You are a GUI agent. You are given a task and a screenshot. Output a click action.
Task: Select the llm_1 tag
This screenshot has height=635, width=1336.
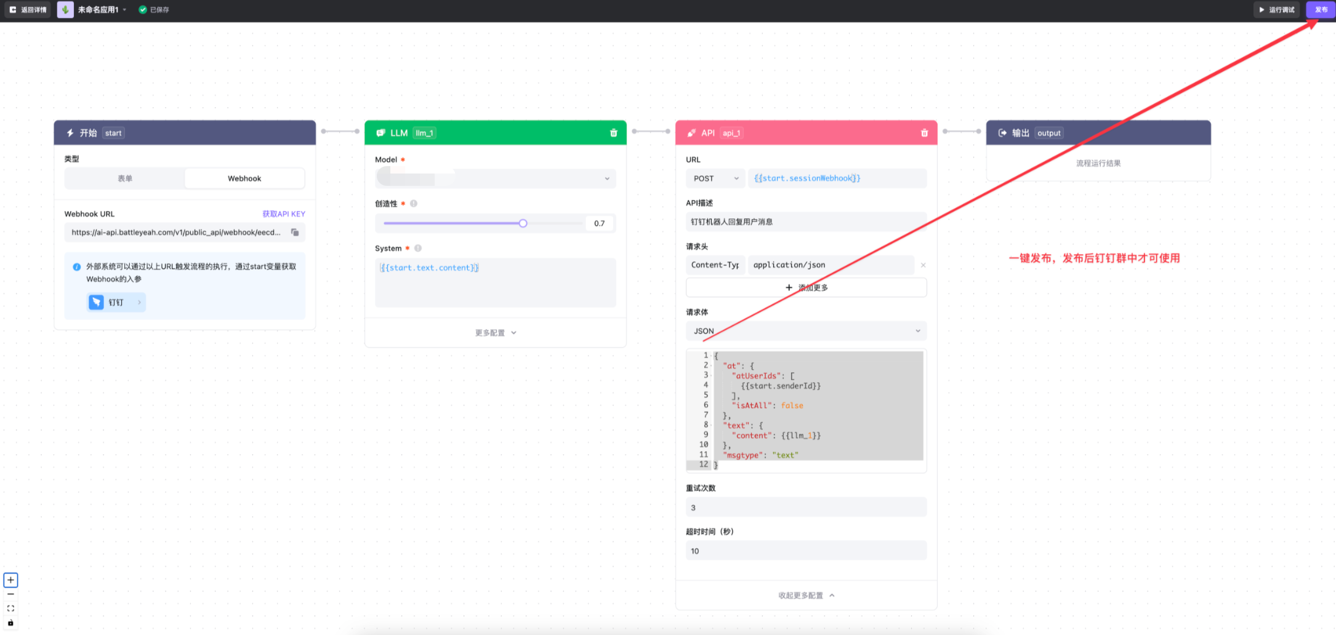(x=425, y=133)
